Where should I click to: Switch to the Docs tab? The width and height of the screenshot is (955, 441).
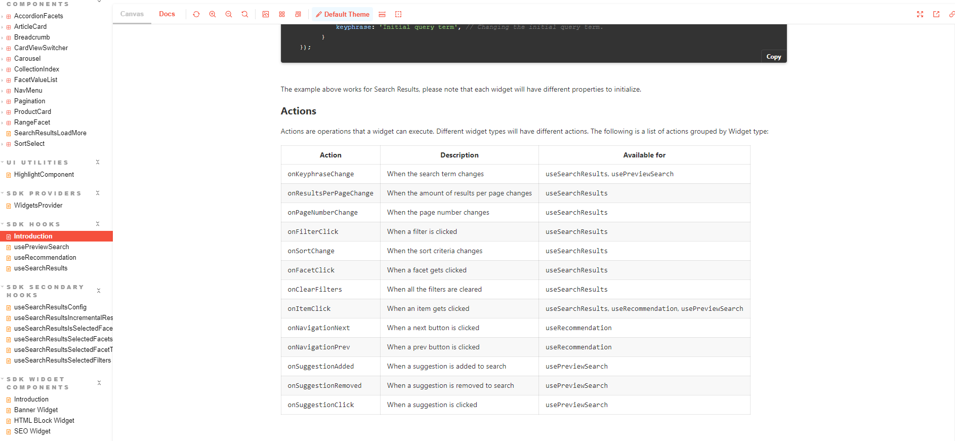coord(167,14)
